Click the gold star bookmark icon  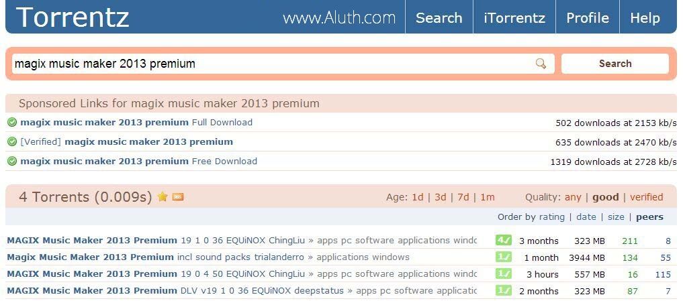(163, 197)
